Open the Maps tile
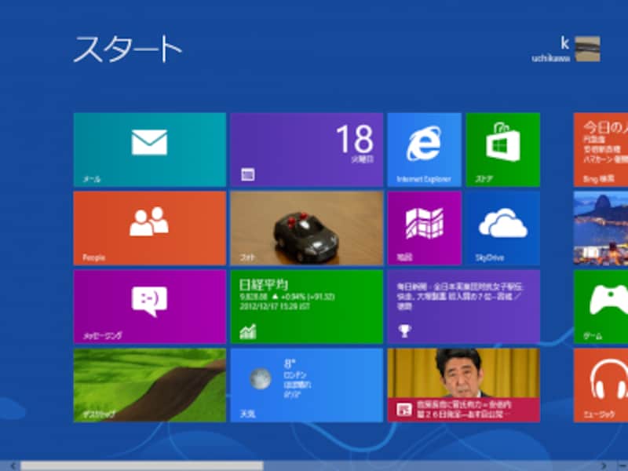 point(425,228)
